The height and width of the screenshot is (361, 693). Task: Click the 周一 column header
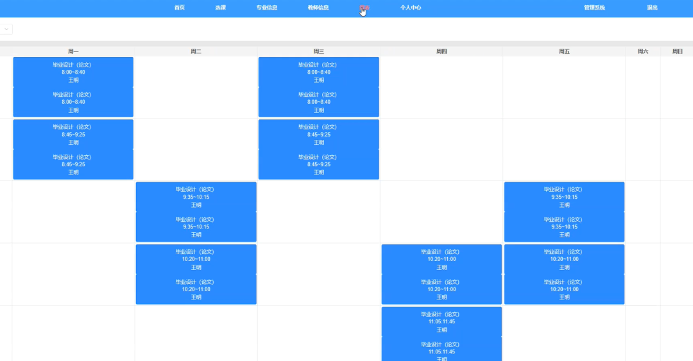point(73,51)
